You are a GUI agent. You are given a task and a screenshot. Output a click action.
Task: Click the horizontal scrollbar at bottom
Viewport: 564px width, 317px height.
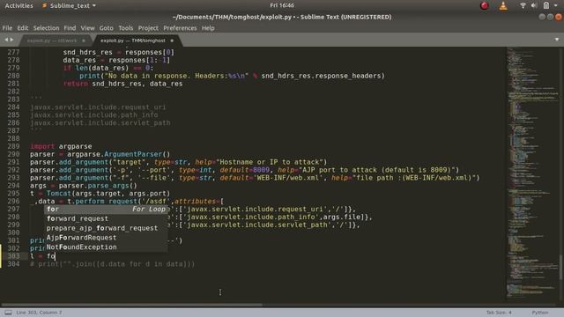click(131, 305)
